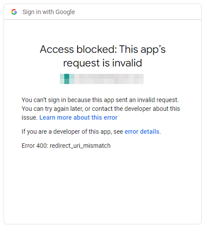Click the pixelated teal account avatar
The image size is (203, 227).
(67, 79)
